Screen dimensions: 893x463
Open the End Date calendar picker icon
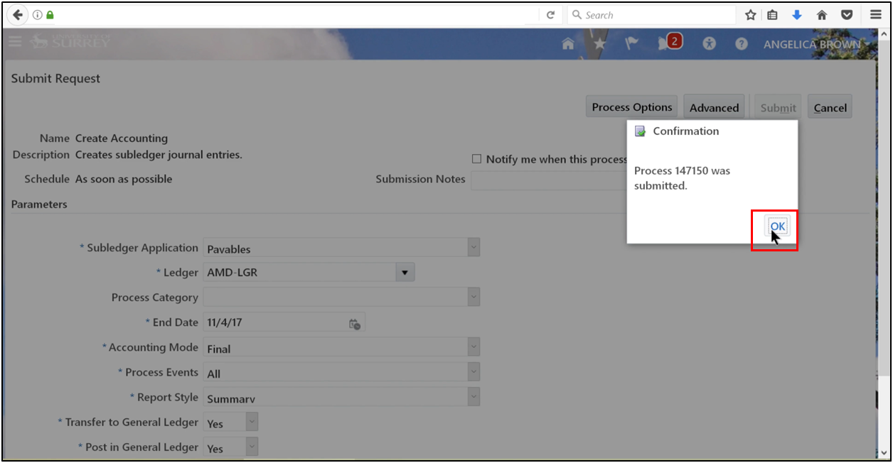click(x=354, y=322)
